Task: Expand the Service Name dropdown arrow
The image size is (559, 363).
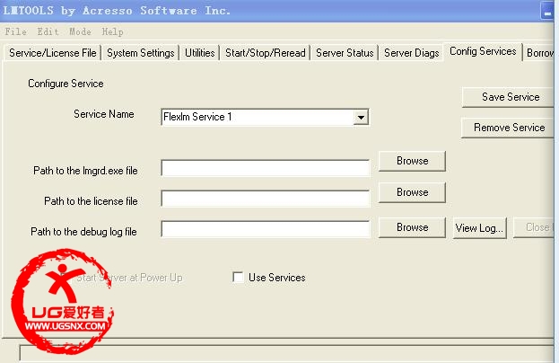Action: 361,117
